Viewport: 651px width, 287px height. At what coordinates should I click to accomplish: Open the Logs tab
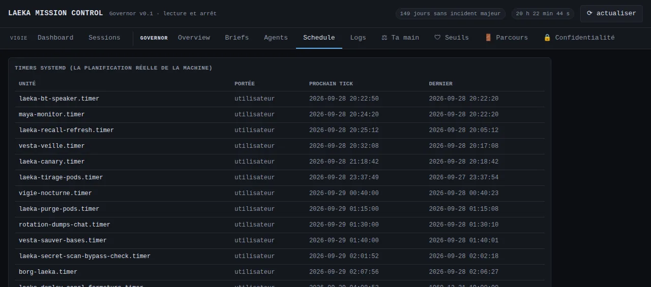358,38
